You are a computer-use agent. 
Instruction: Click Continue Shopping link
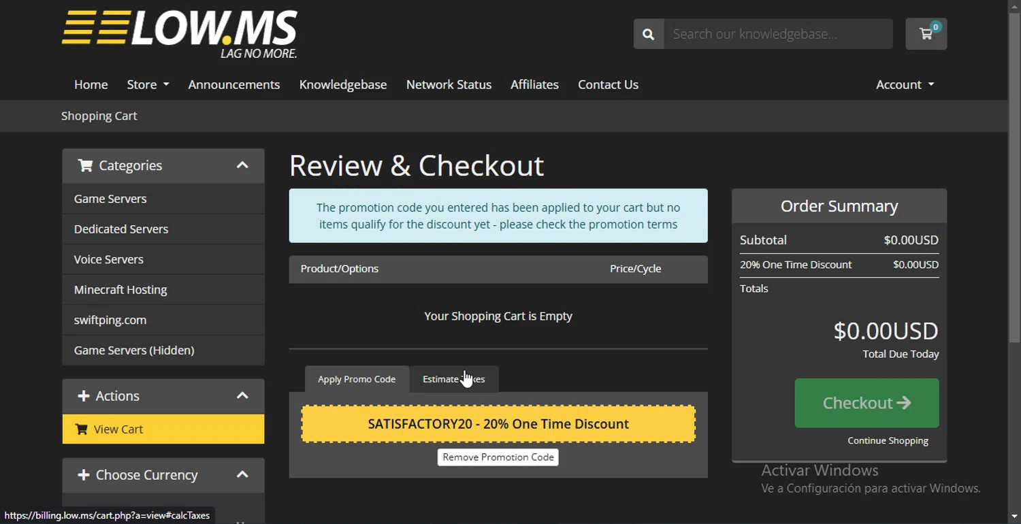tap(888, 441)
